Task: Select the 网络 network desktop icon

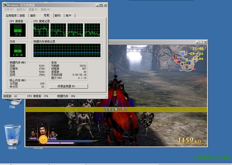Action: (12, 103)
